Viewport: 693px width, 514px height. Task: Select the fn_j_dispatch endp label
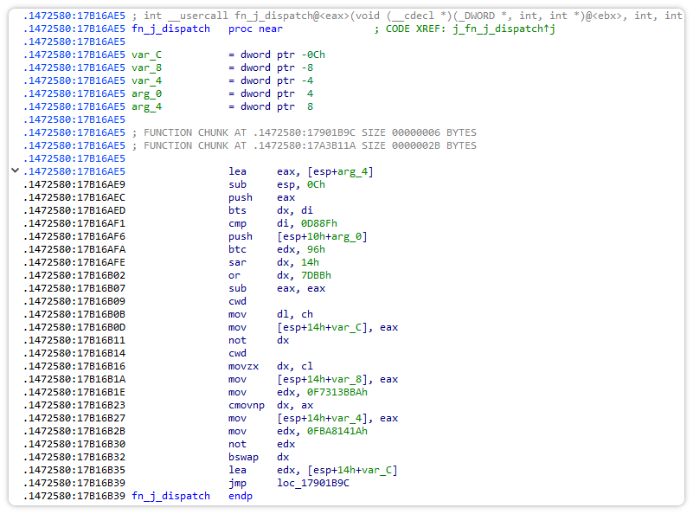click(x=170, y=496)
